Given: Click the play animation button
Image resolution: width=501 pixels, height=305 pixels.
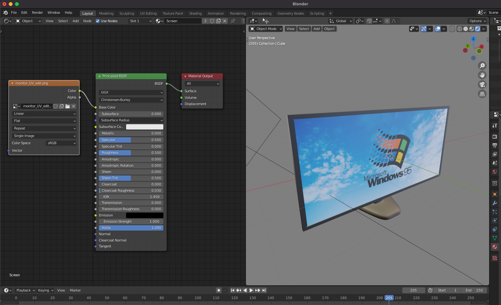Looking at the screenshot, I should 251,290.
